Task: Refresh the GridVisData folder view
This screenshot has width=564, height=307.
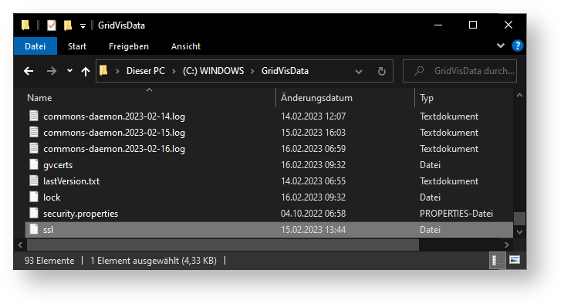Action: 382,71
